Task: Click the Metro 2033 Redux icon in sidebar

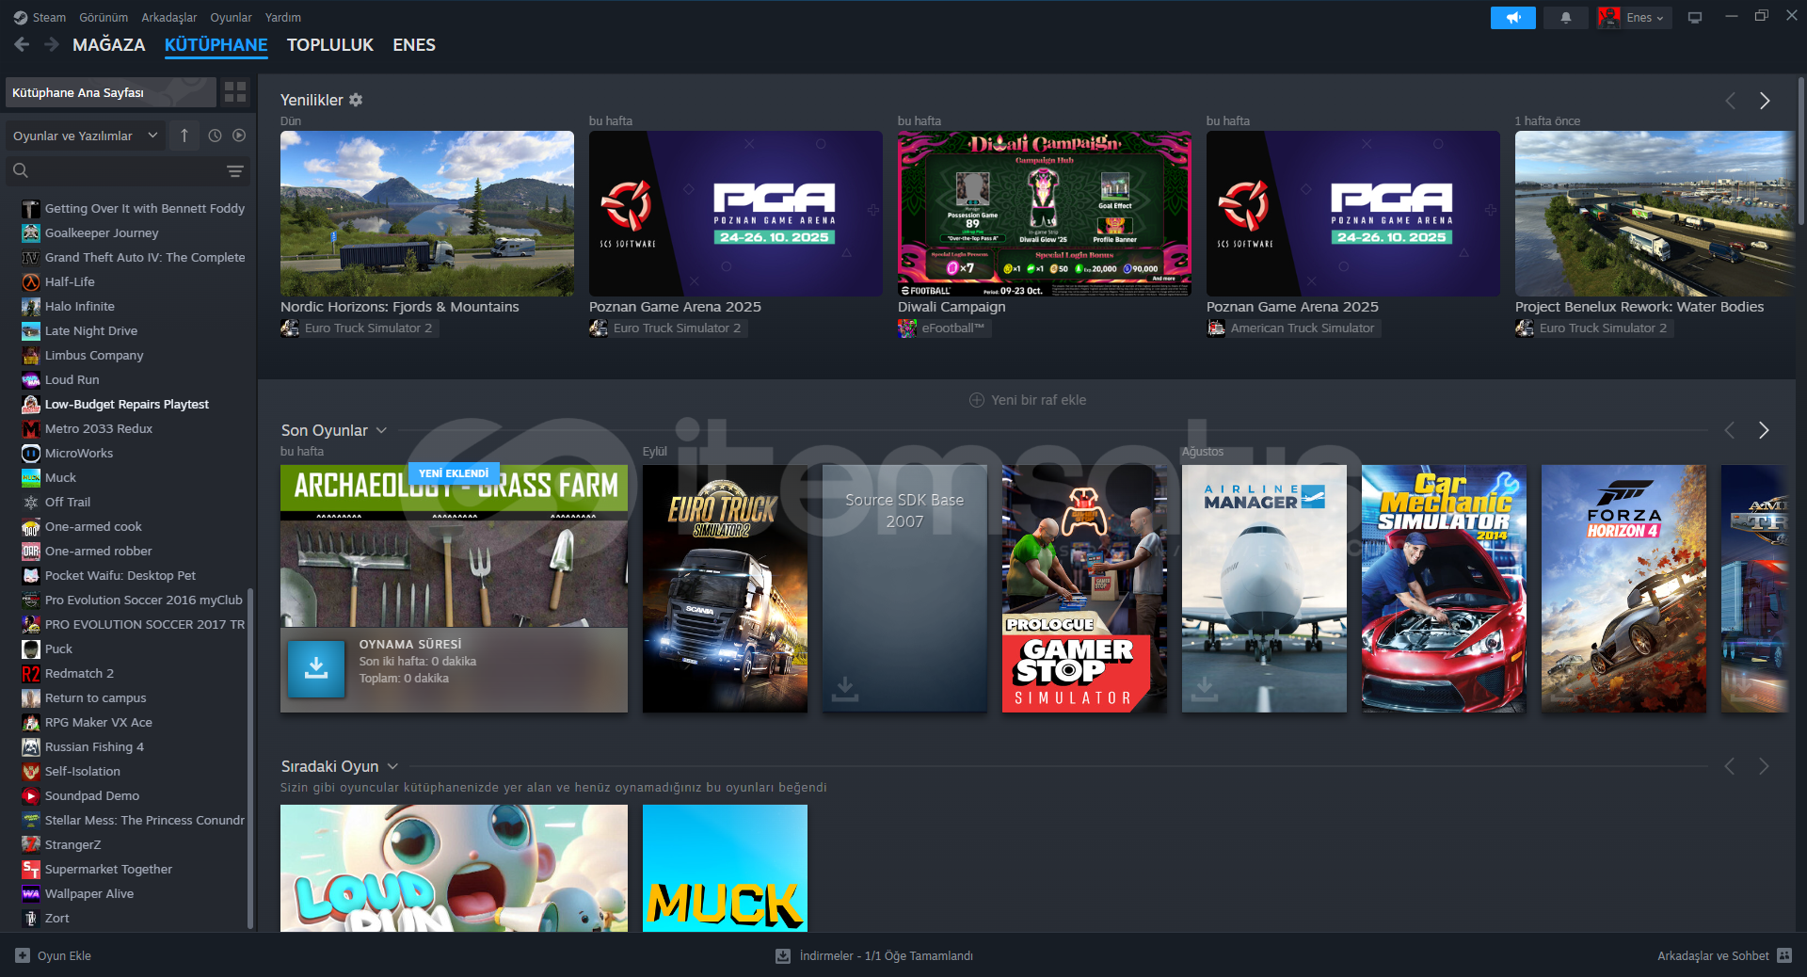Action: tap(31, 428)
